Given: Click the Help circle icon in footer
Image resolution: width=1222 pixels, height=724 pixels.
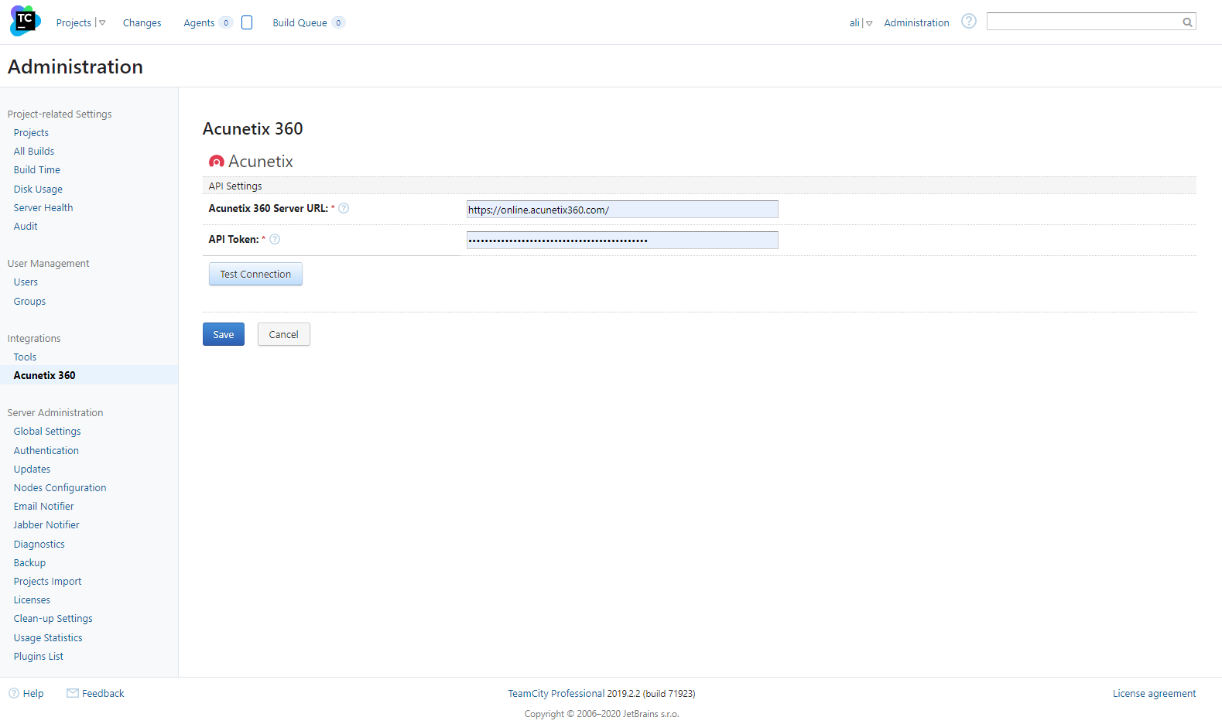Looking at the screenshot, I should tap(14, 693).
